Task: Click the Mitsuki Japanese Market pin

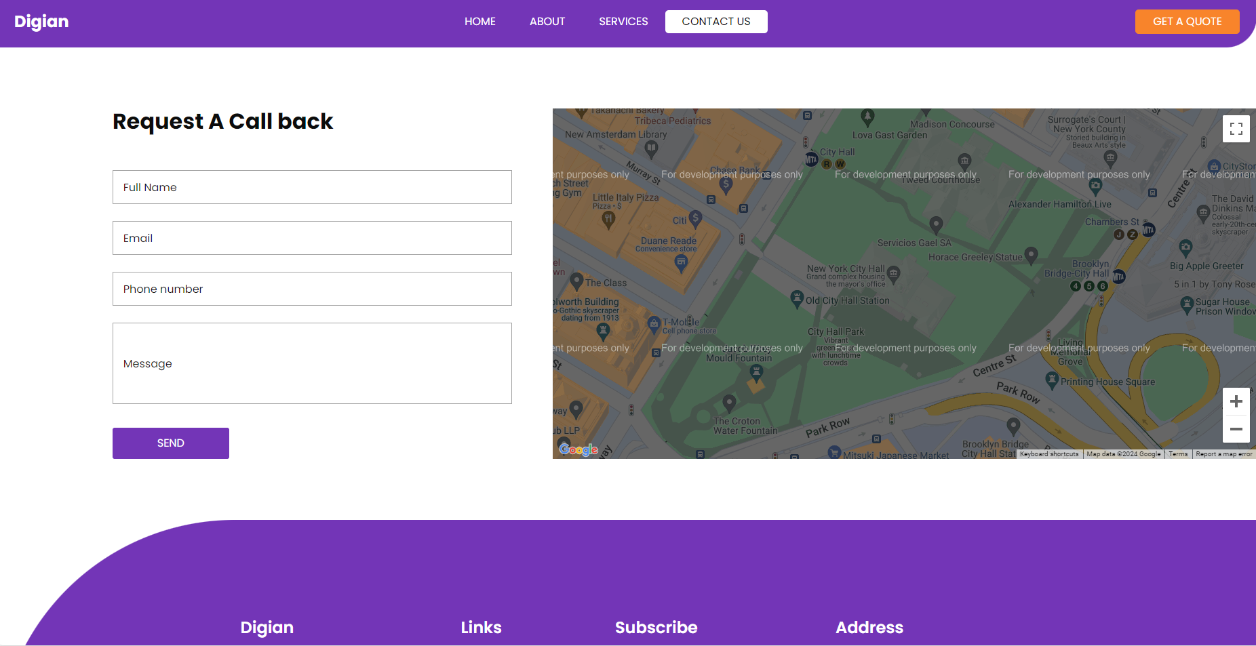Action: 835,453
